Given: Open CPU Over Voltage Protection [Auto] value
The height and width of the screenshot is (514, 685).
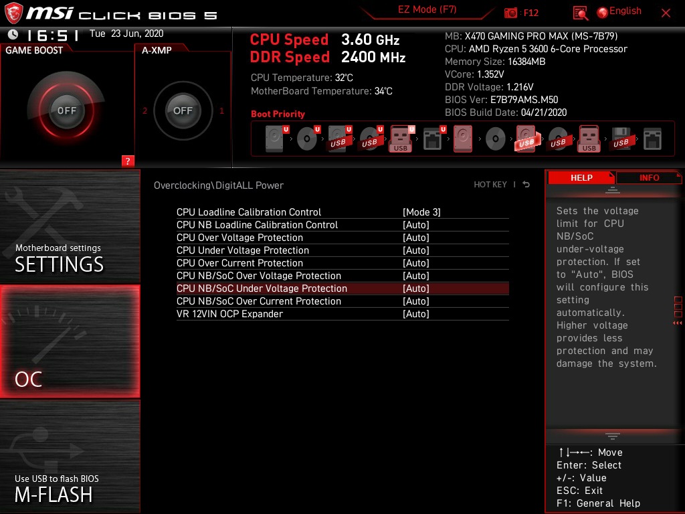Looking at the screenshot, I should click(x=416, y=238).
